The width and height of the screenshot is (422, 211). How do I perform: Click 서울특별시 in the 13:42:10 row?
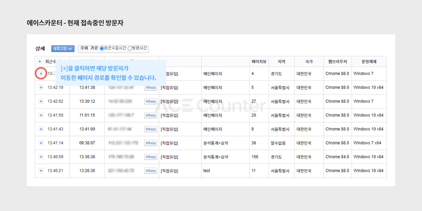pos(280,87)
